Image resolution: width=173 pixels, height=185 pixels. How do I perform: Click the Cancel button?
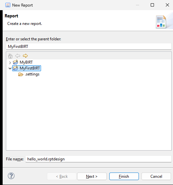point(156,176)
